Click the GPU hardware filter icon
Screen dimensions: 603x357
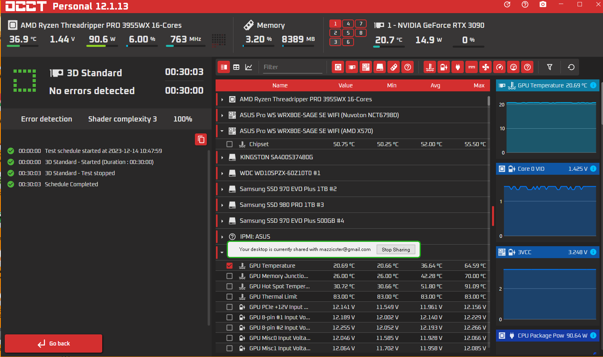[x=352, y=67]
